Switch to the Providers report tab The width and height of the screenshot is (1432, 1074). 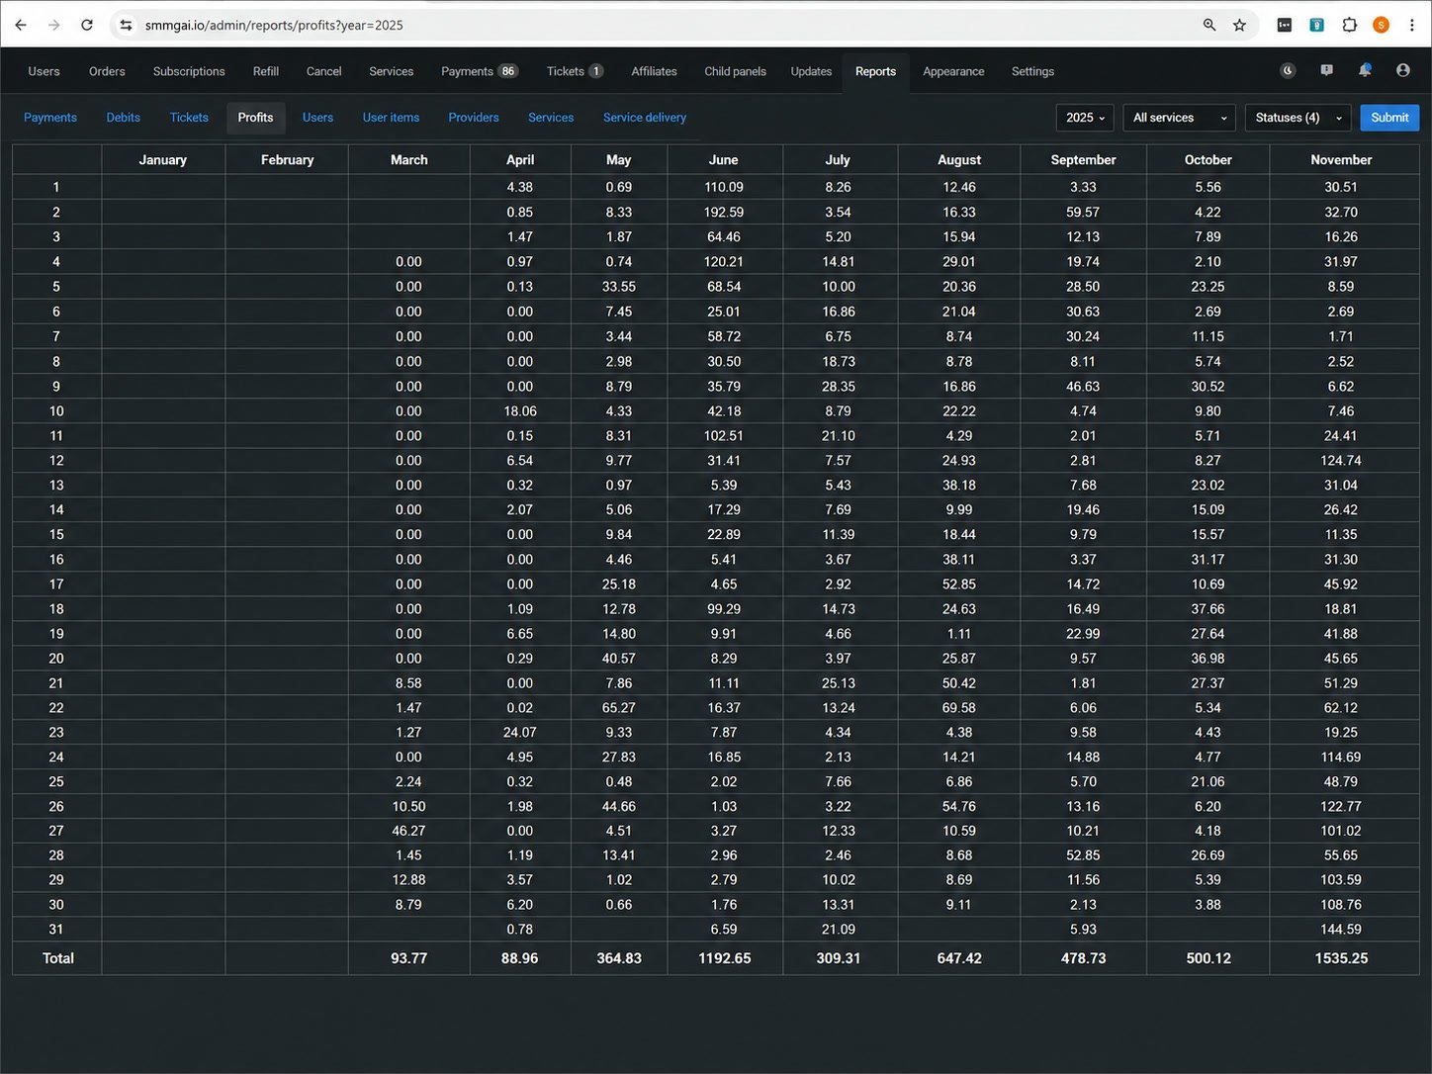pyautogui.click(x=474, y=118)
